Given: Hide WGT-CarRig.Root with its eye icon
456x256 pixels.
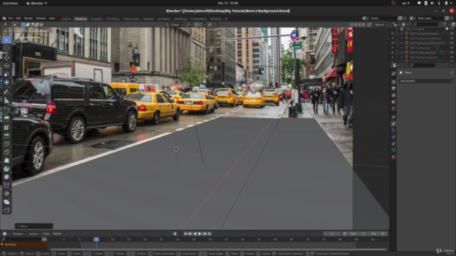Looking at the screenshot, I should pyautogui.click(x=452, y=48).
